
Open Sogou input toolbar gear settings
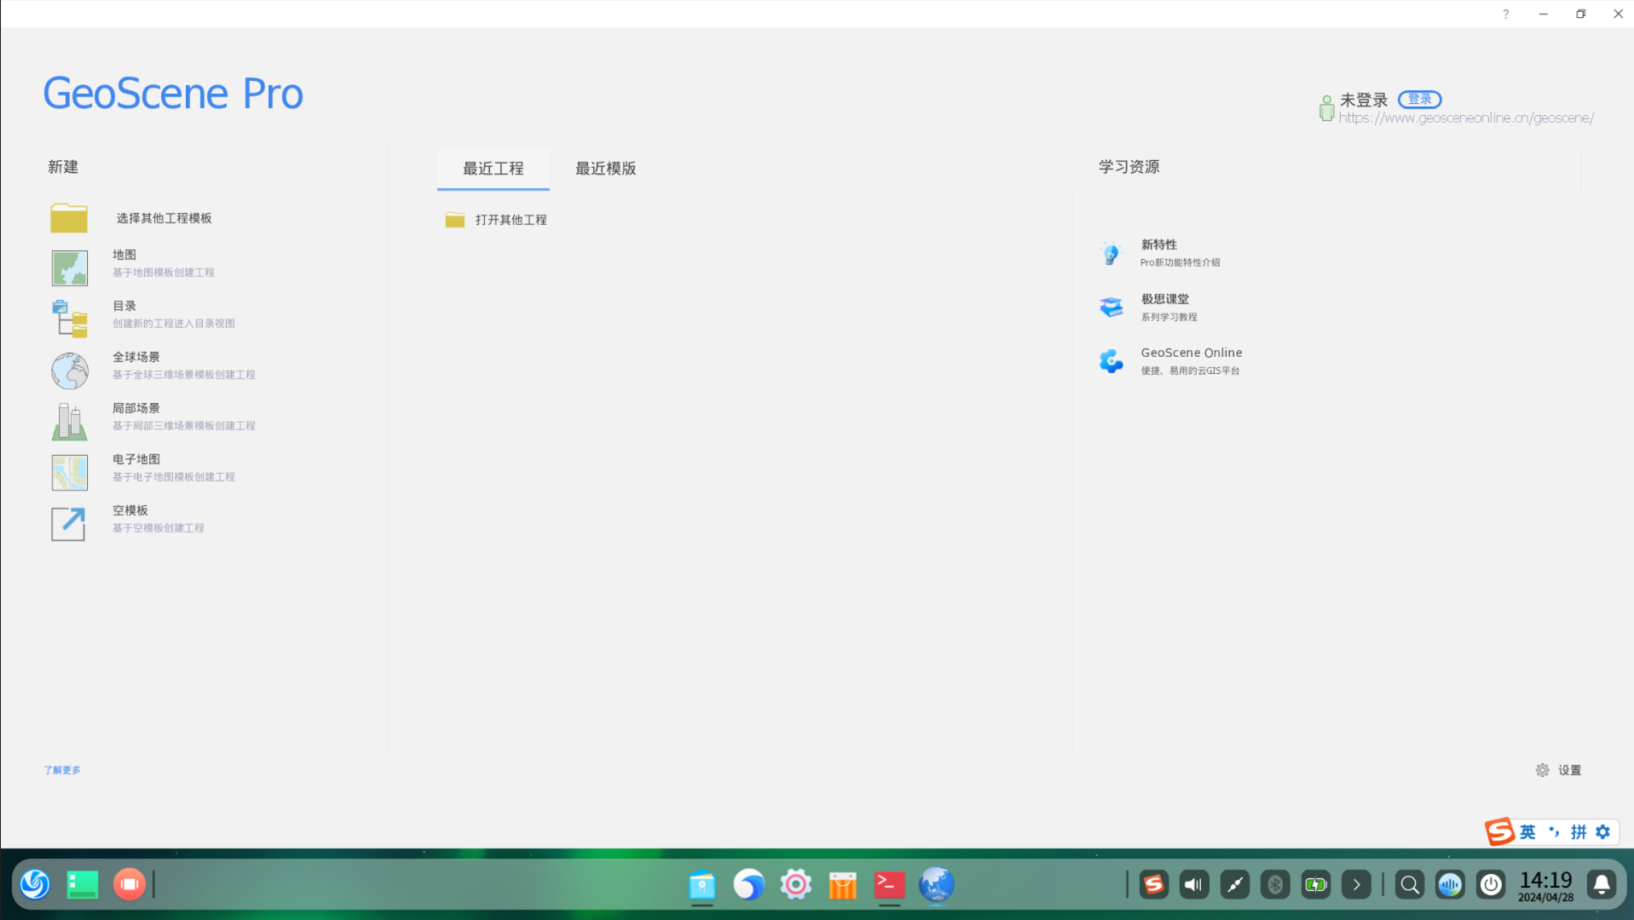pyautogui.click(x=1603, y=832)
